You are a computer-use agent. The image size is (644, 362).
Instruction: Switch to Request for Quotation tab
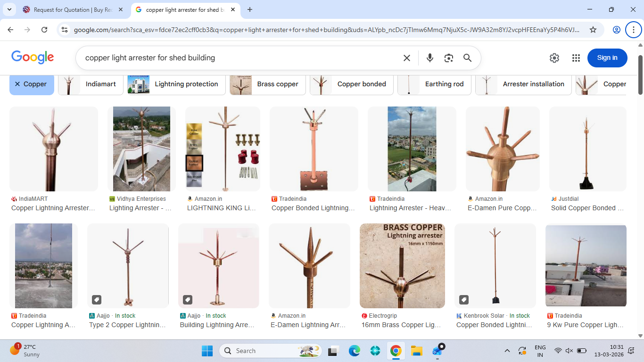coord(74,10)
